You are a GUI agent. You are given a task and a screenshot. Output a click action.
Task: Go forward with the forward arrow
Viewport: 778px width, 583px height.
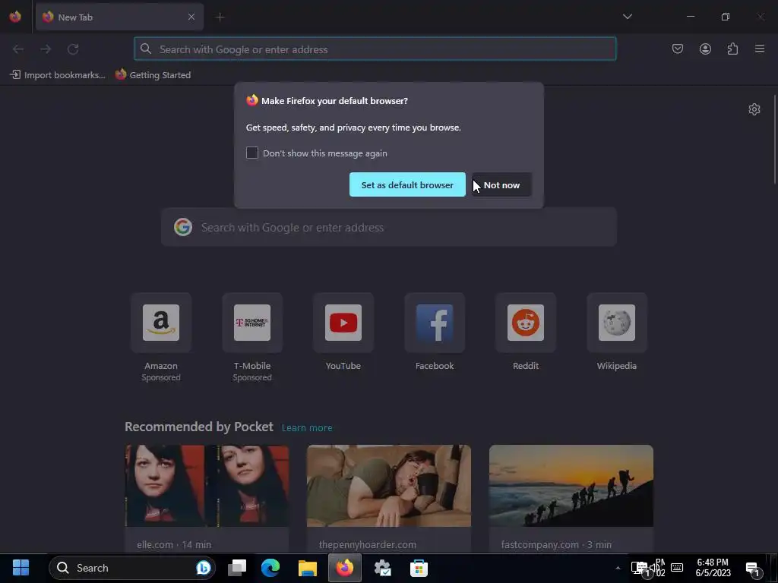point(46,49)
